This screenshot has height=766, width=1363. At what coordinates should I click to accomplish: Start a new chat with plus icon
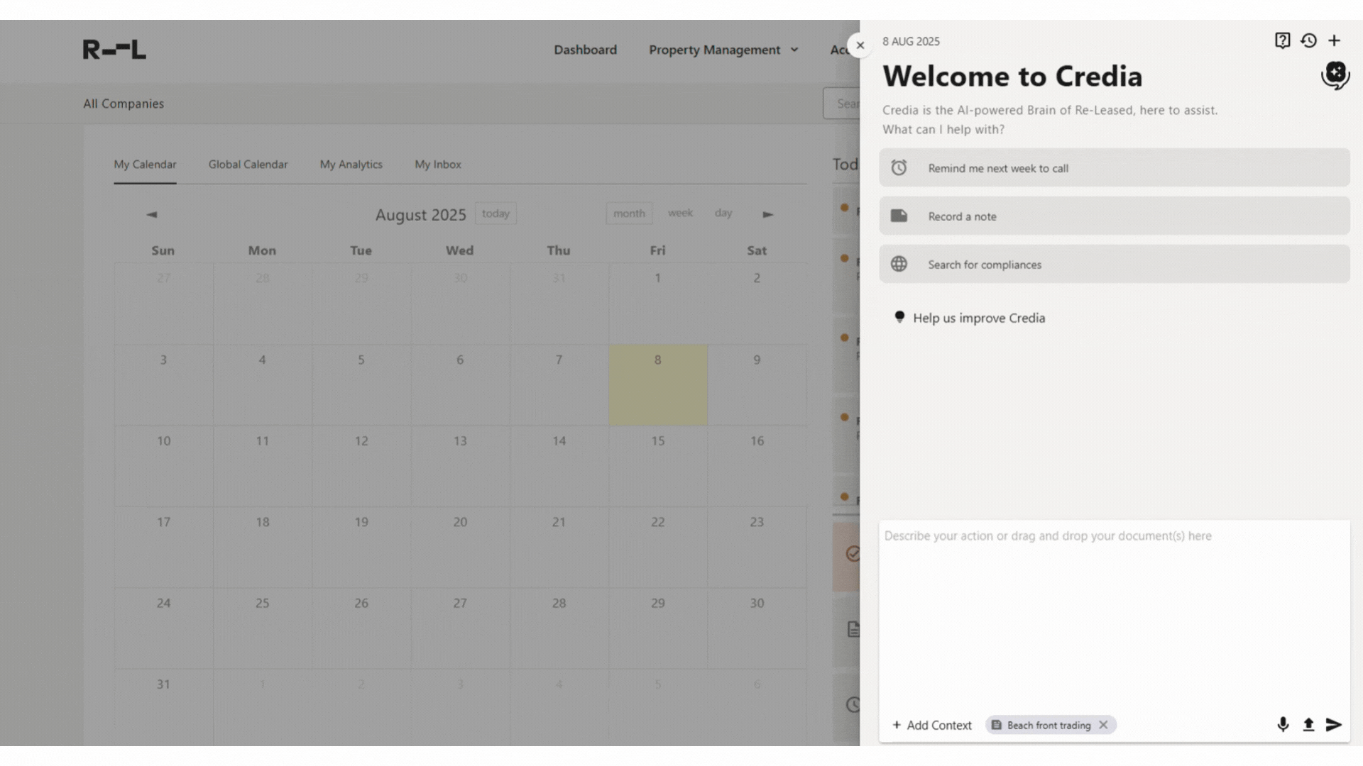pyautogui.click(x=1335, y=40)
